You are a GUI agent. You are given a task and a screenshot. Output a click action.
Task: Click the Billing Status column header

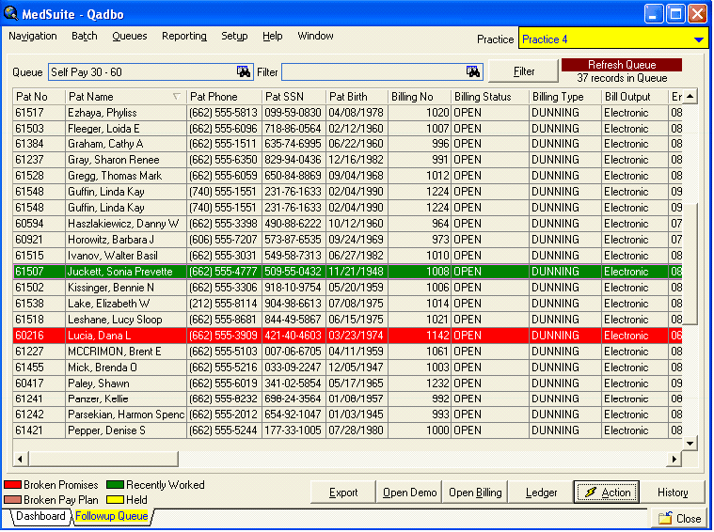[490, 97]
